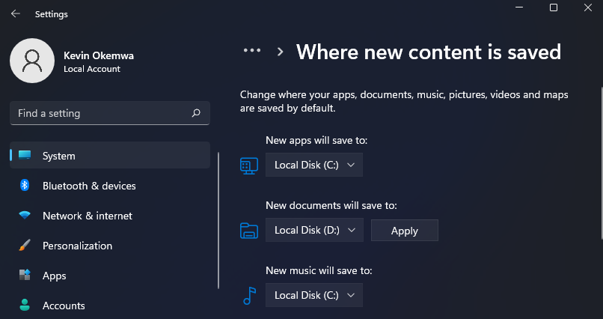Click the Personalization paintbrush icon
This screenshot has height=319, width=603.
[25, 246]
